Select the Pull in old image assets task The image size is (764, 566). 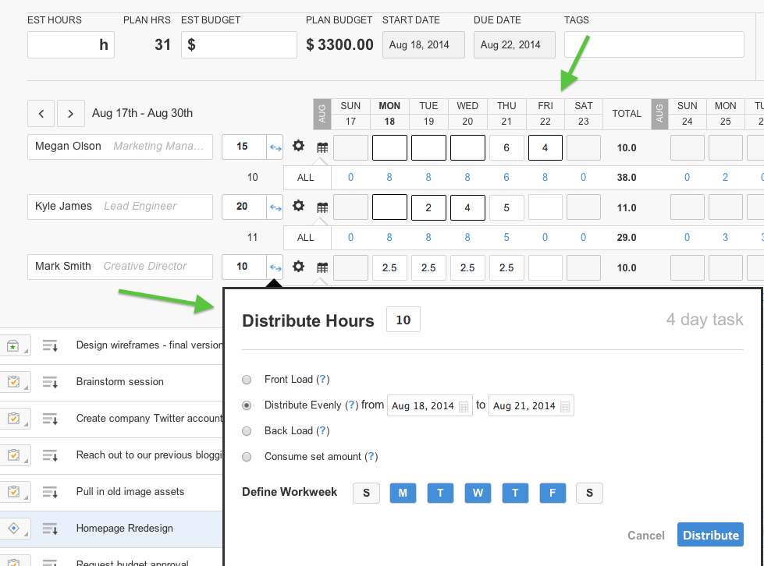pyautogui.click(x=130, y=492)
